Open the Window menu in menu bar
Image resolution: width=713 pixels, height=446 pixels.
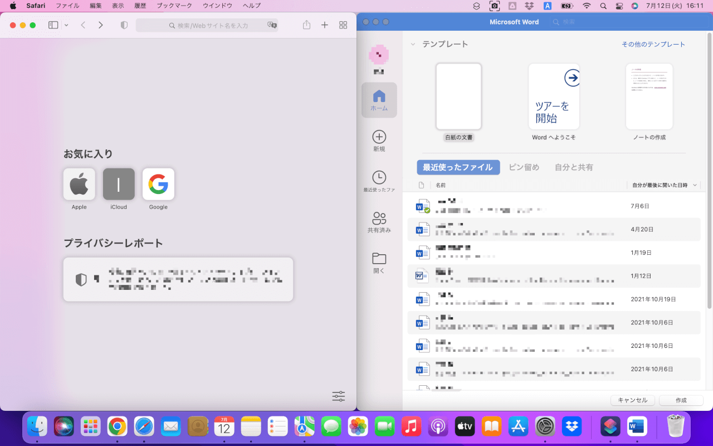point(217,6)
